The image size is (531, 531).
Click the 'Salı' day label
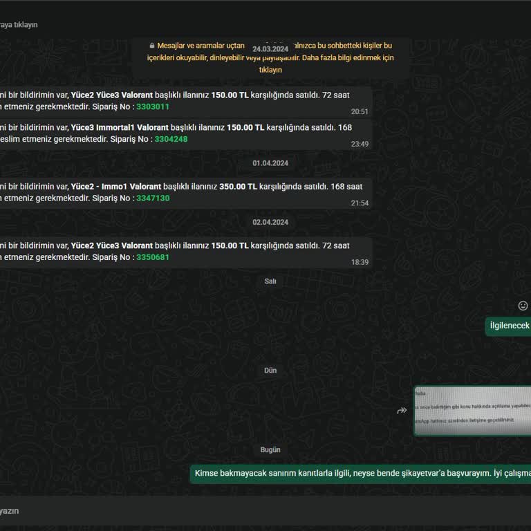click(x=270, y=281)
